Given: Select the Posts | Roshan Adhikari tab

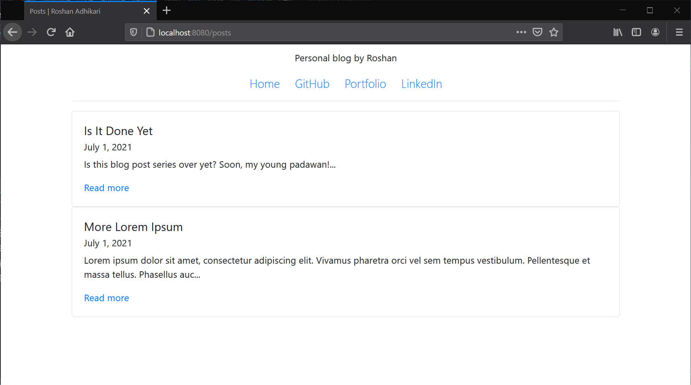Looking at the screenshot, I should [x=90, y=11].
